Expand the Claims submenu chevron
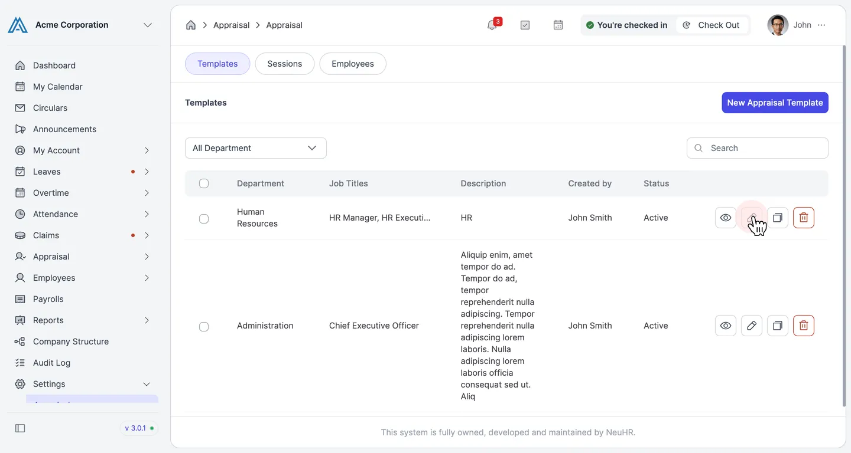This screenshot has height=453, width=851. [x=147, y=235]
